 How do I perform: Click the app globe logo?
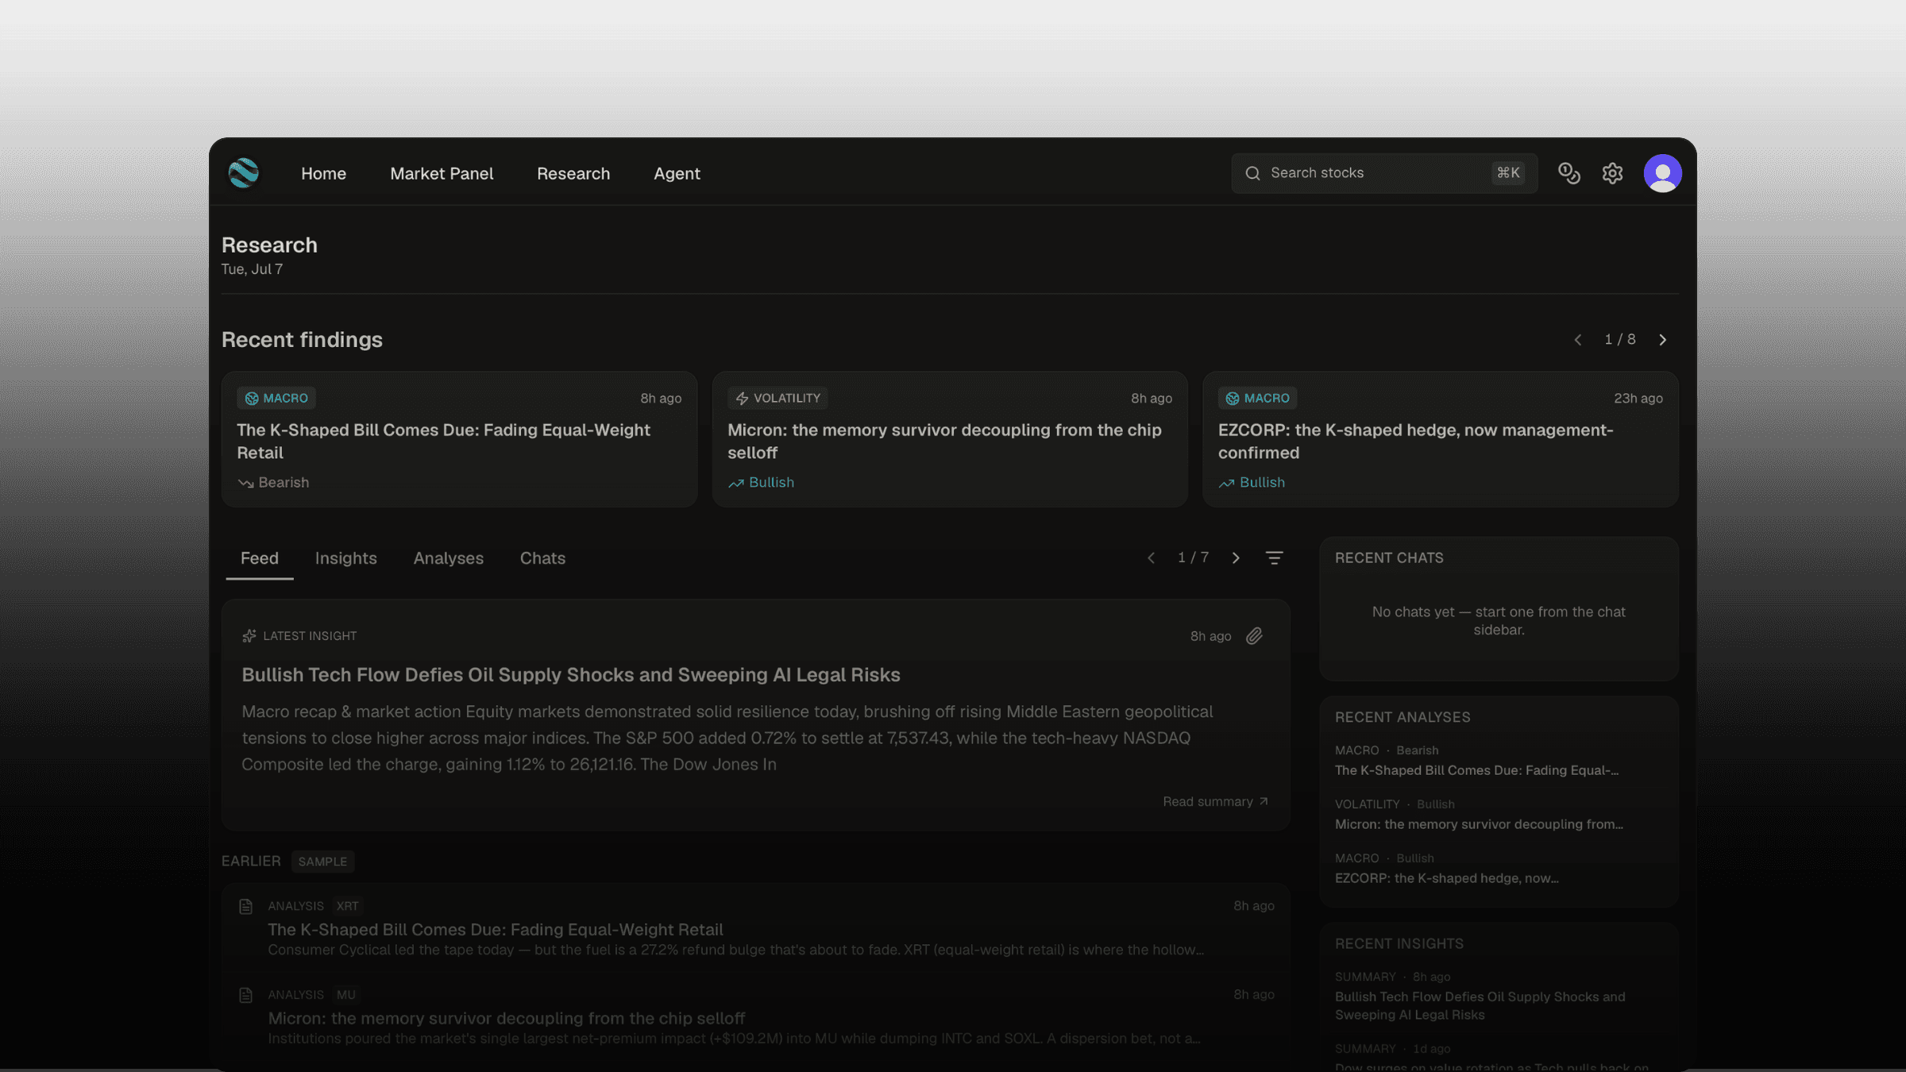243,173
